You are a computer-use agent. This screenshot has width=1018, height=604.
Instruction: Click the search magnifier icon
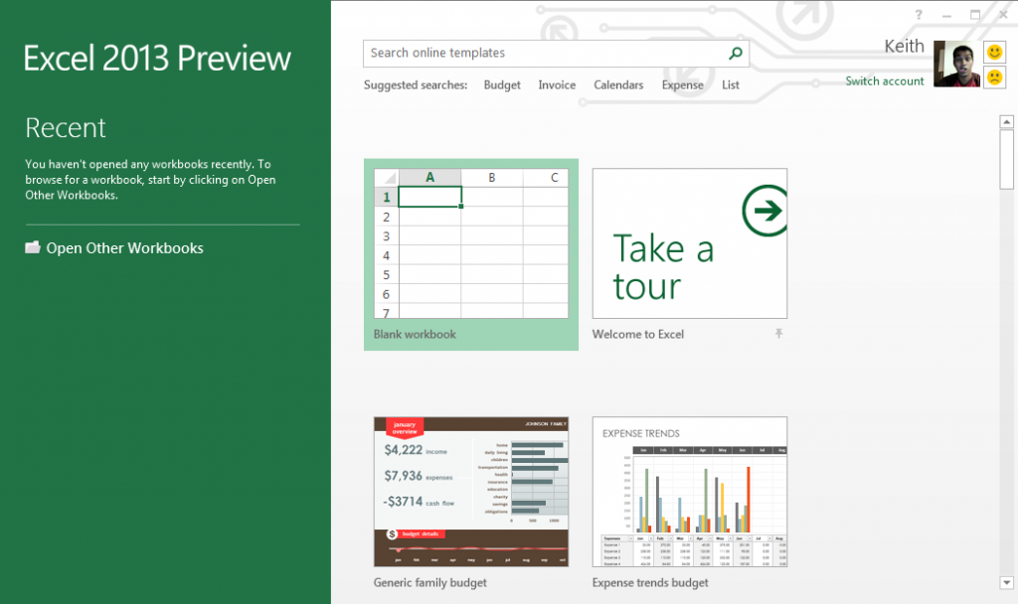click(735, 54)
